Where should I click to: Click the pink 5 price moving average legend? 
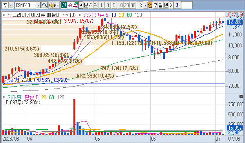(107, 15)
